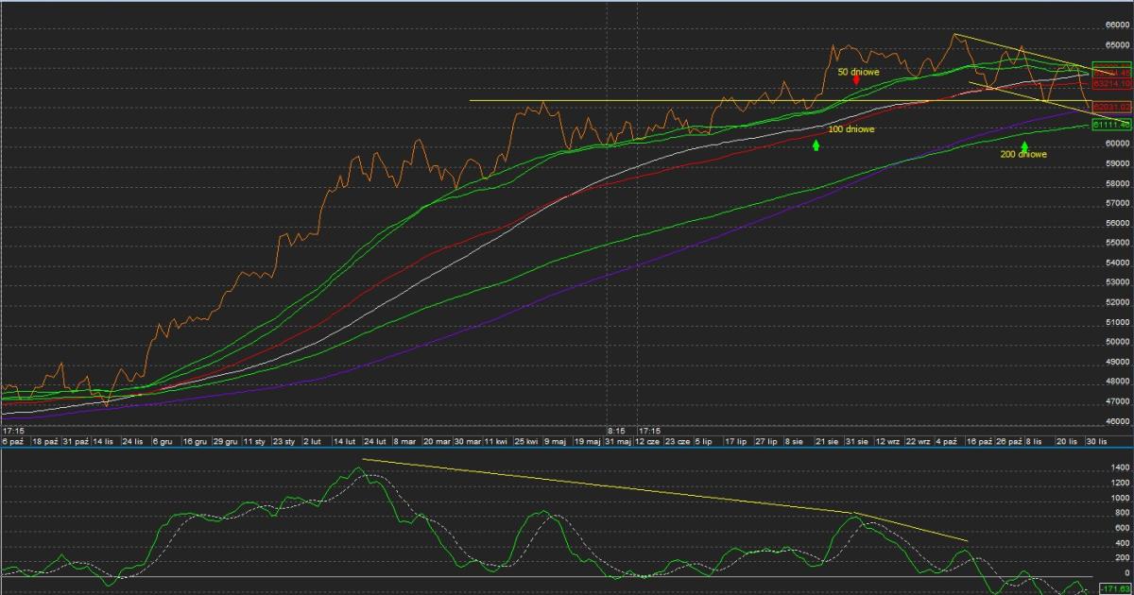The height and width of the screenshot is (595, 1134).
Task: Click the 17:15 time label at far left
Action: tap(13, 430)
